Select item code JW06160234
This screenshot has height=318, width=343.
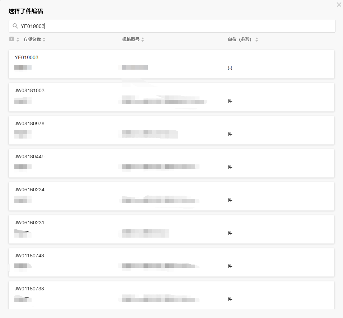(x=171, y=196)
